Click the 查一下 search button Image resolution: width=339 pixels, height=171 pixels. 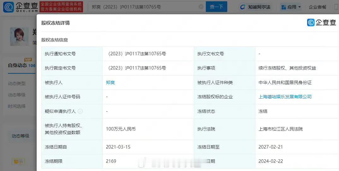217,7
